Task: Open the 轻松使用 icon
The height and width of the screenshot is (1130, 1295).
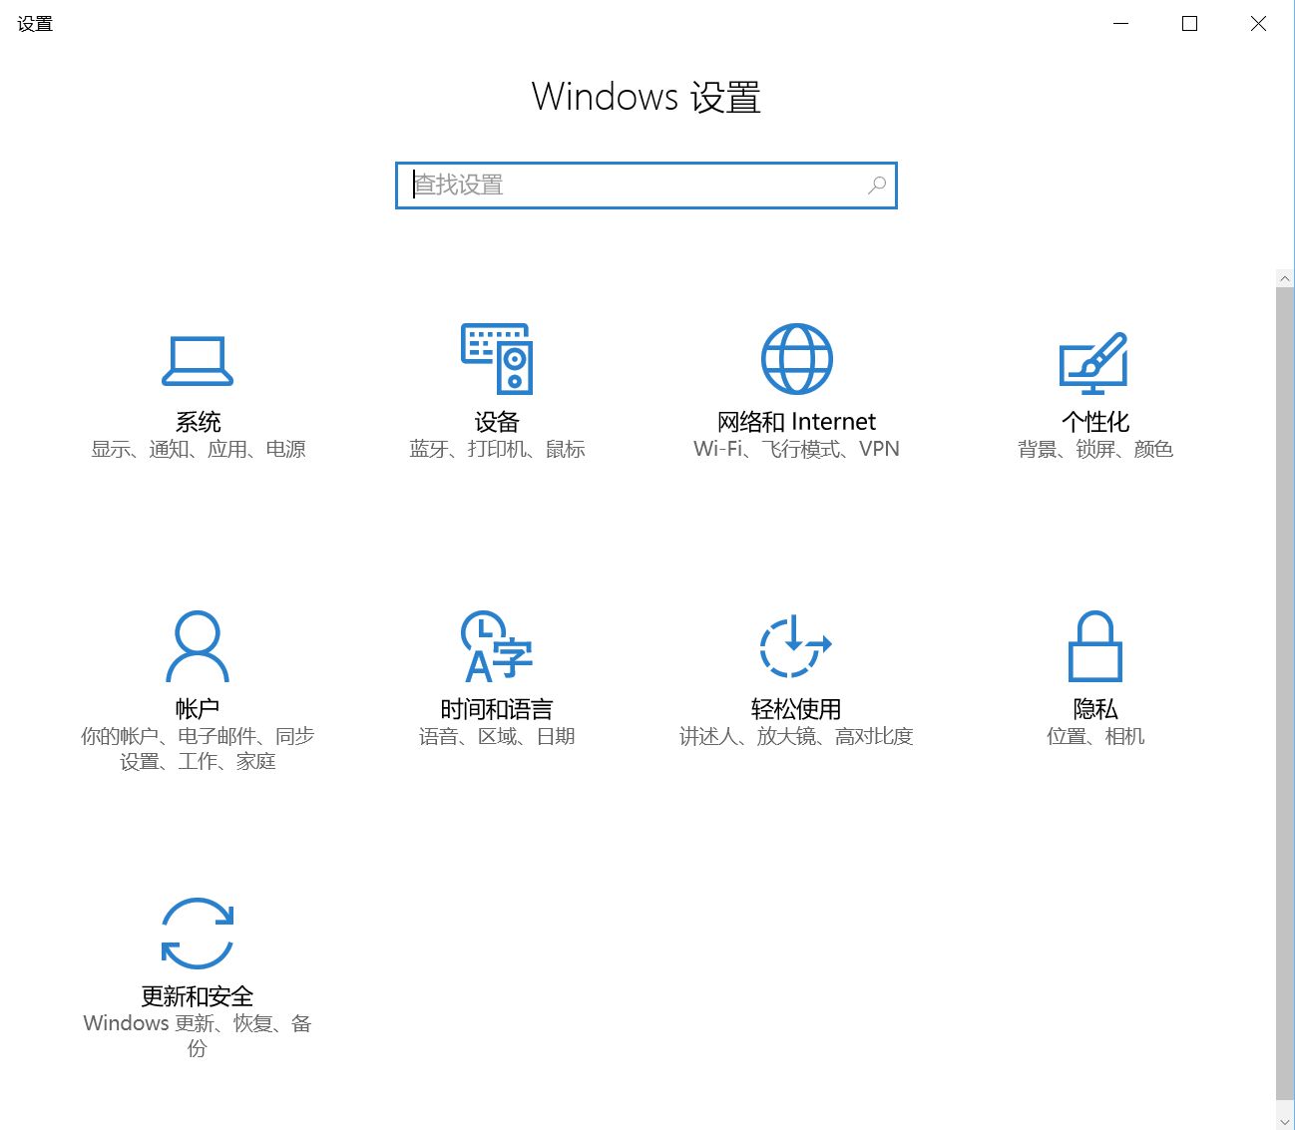Action: [796, 646]
